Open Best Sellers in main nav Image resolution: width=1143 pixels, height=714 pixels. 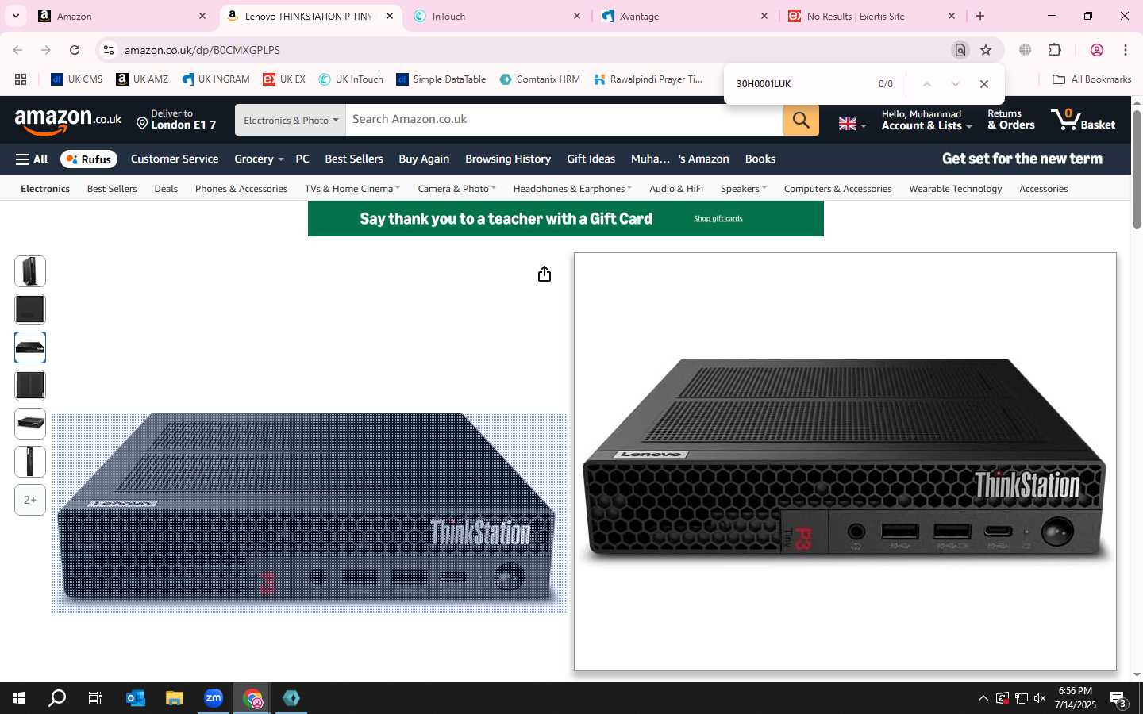tap(354, 159)
